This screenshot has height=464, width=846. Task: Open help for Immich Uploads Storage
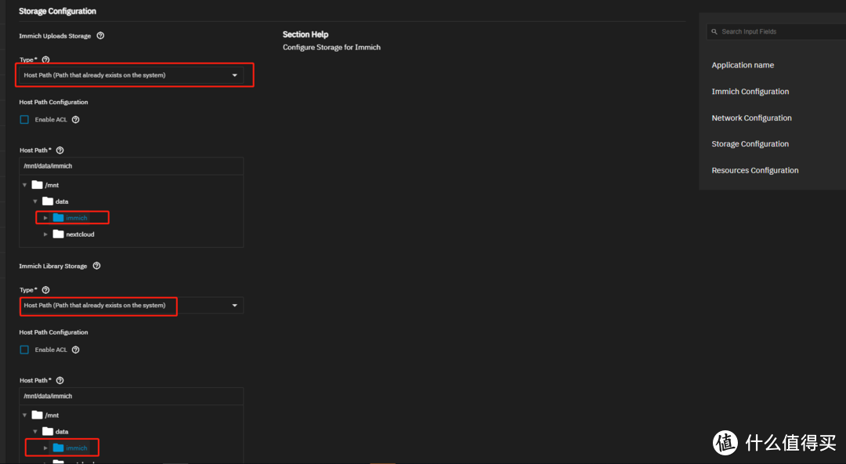tap(100, 35)
